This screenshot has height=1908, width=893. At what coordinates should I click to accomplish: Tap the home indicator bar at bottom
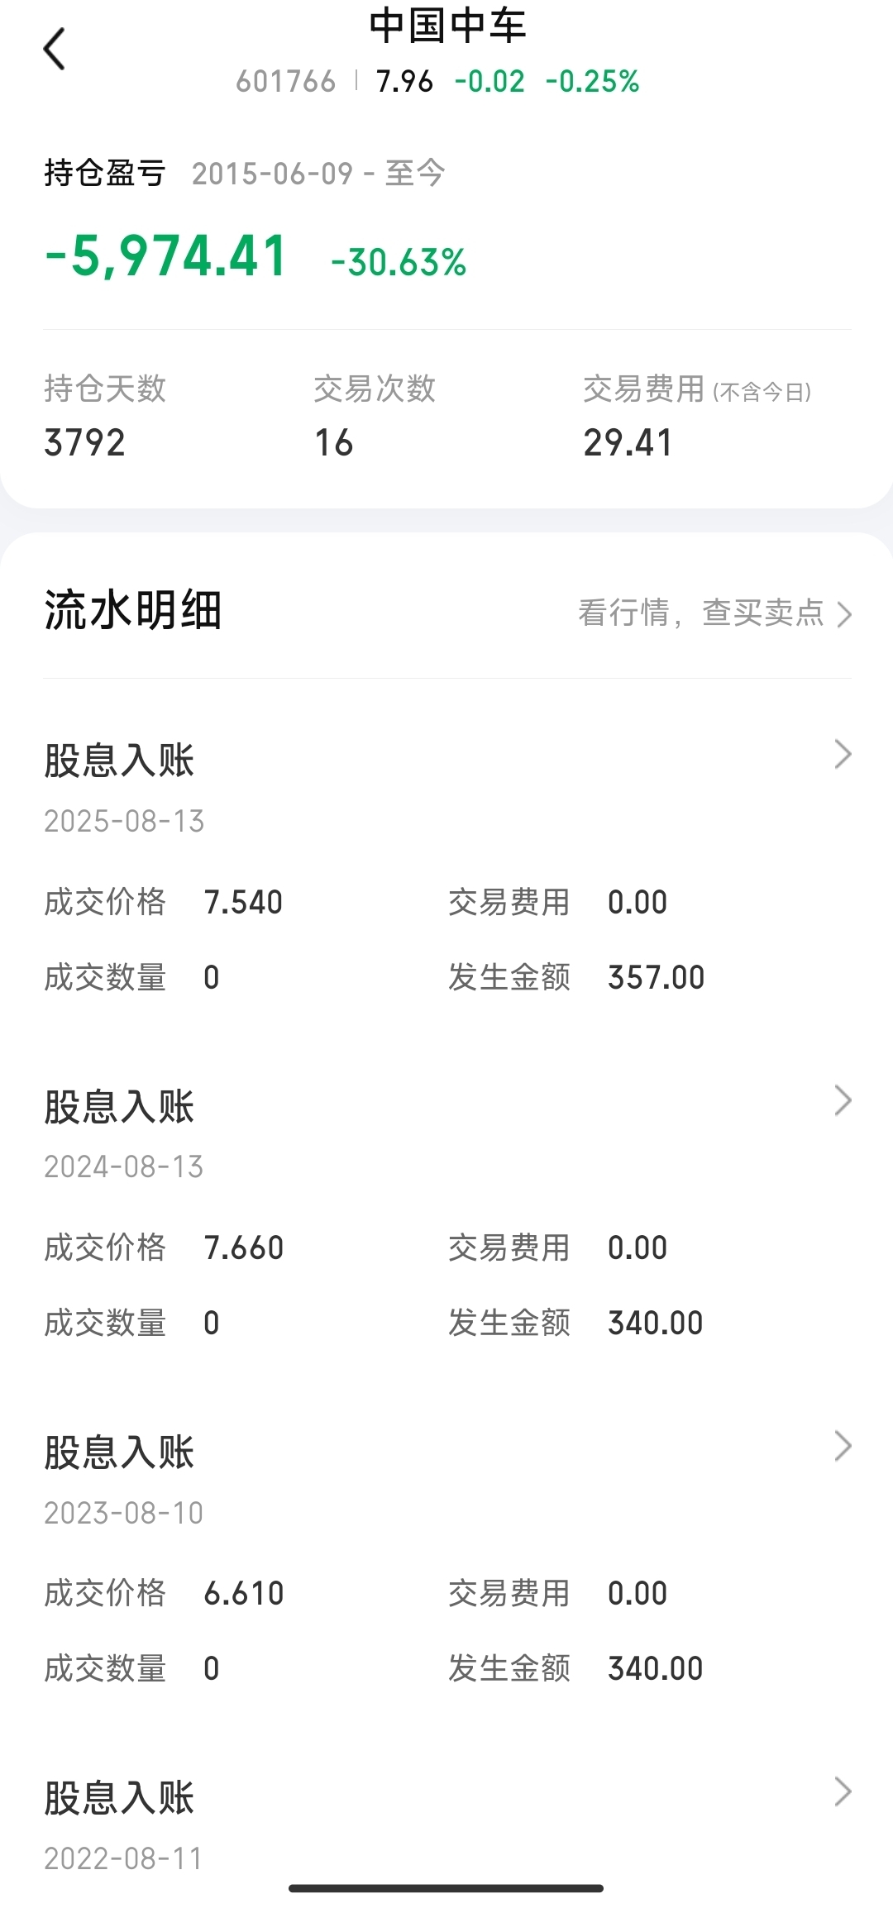[x=446, y=1888]
